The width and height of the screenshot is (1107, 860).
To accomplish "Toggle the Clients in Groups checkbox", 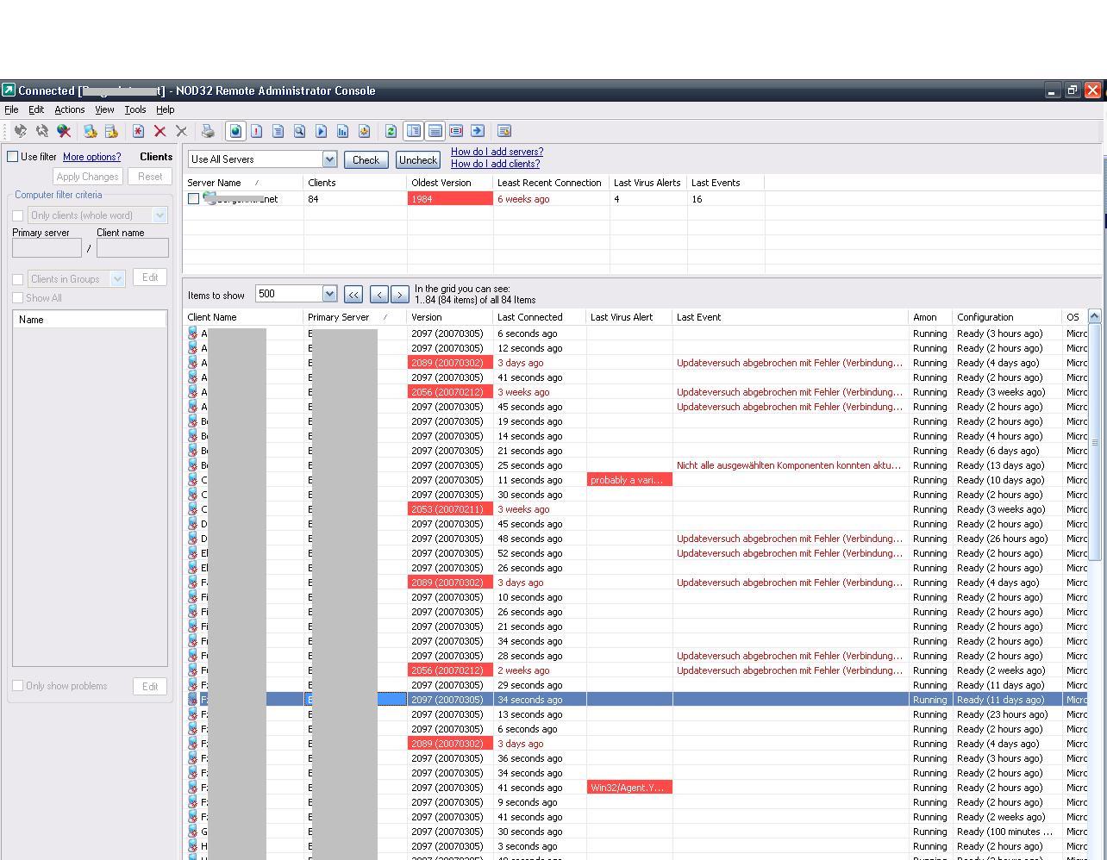I will click(17, 279).
